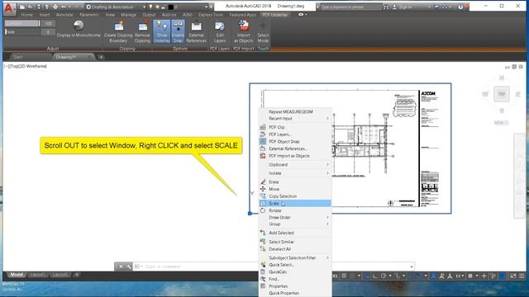Image resolution: width=529 pixels, height=297 pixels.
Task: Click the status bar customization menu icon
Action: click(522, 276)
